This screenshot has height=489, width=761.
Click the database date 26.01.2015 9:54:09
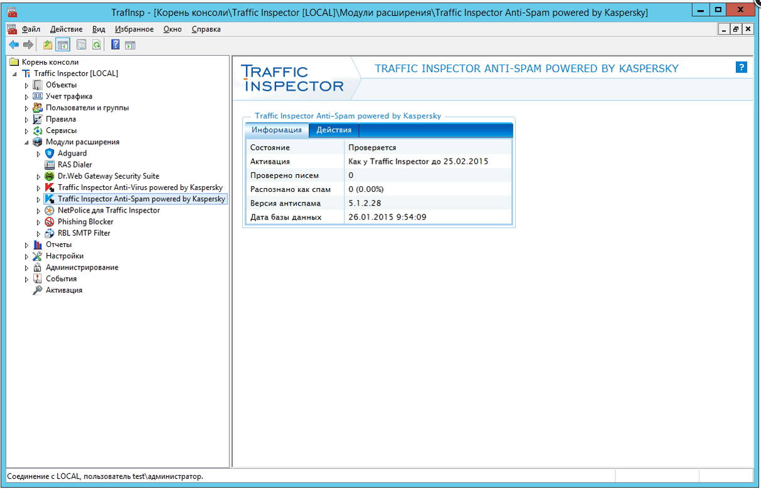pyautogui.click(x=387, y=217)
